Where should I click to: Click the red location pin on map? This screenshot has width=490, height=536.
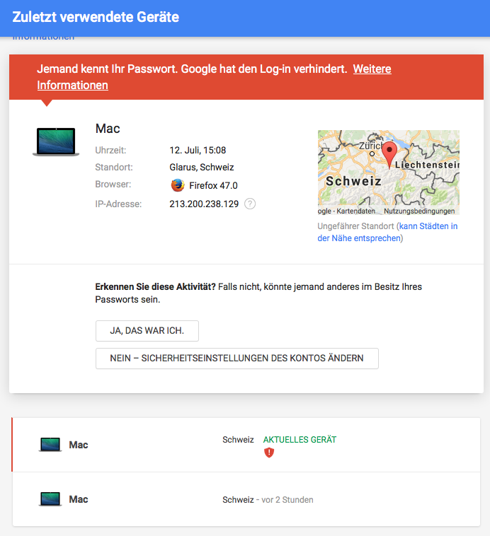[389, 155]
